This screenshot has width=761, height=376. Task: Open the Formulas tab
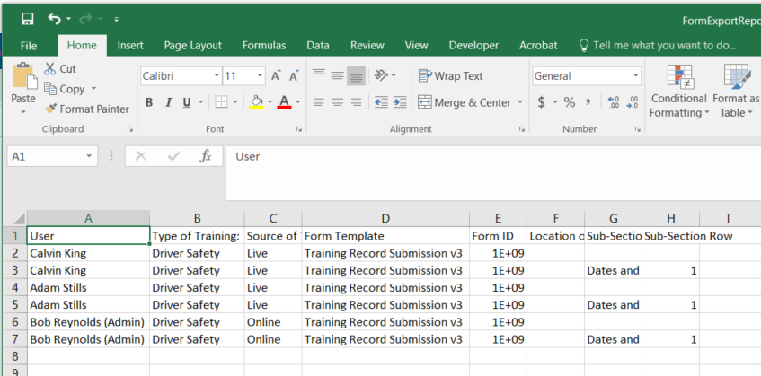264,46
